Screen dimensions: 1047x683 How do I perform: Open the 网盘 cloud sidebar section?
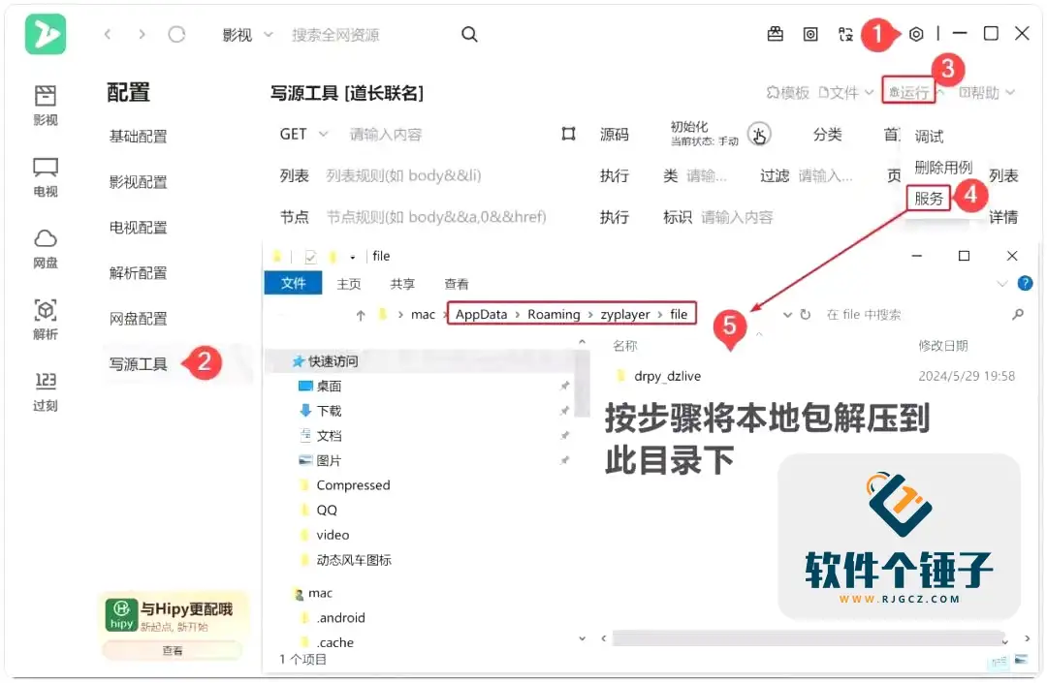click(46, 249)
